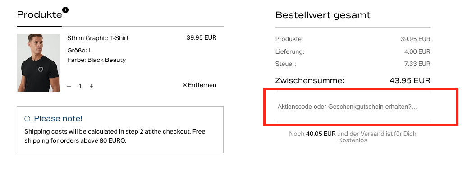Select the Produkte tab heading
Image resolution: width=472 pixels, height=177 pixels.
[x=39, y=14]
